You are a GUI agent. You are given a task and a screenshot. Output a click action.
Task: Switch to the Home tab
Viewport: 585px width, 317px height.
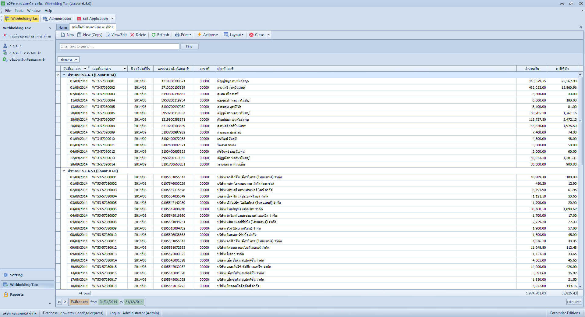[63, 27]
